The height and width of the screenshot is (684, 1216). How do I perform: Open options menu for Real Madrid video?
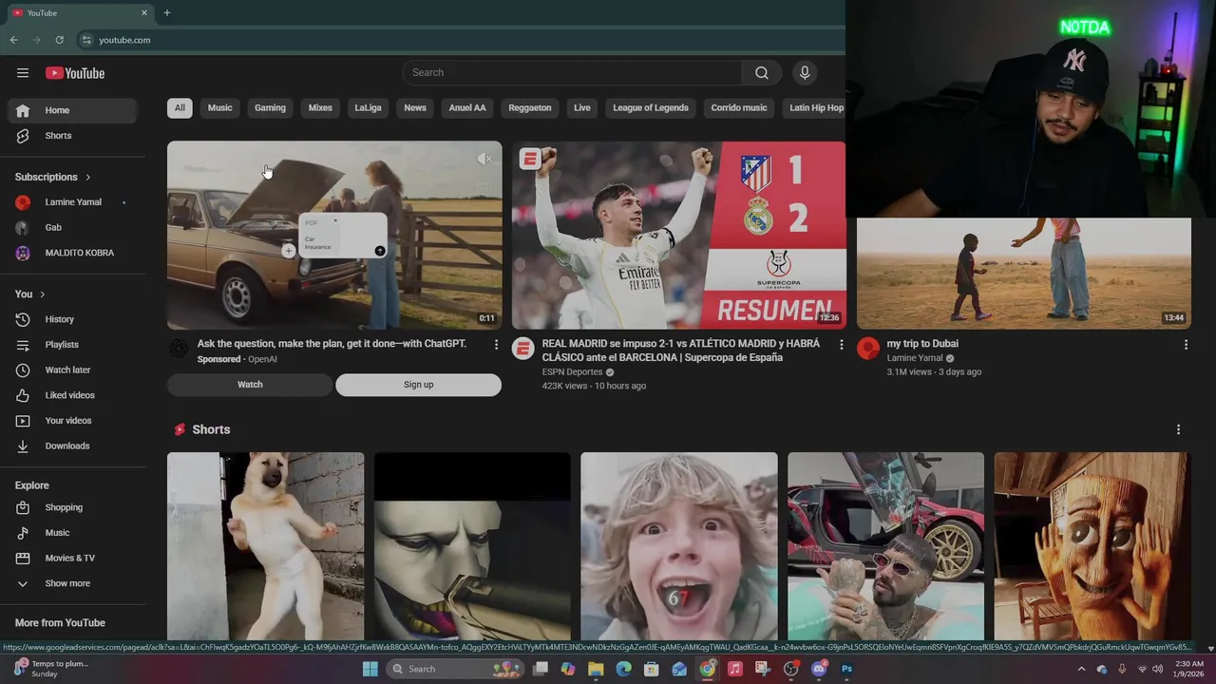coord(841,345)
